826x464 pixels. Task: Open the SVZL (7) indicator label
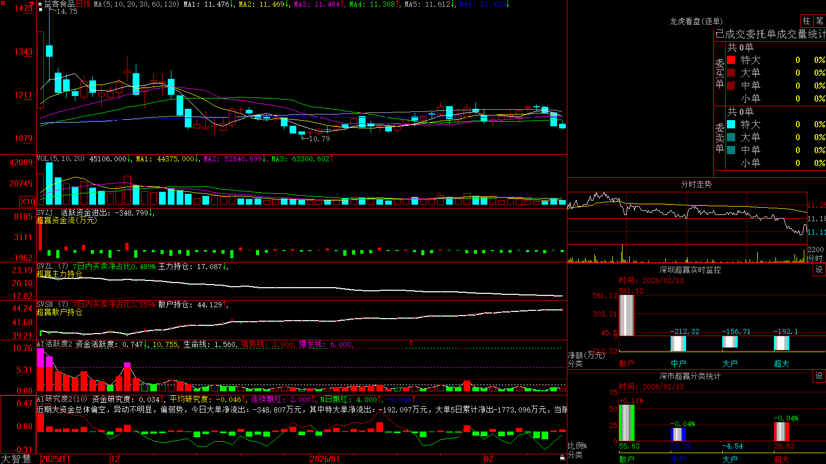(52, 267)
